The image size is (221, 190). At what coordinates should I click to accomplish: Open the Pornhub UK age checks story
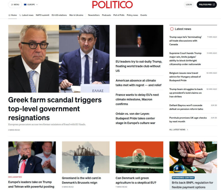188,120
